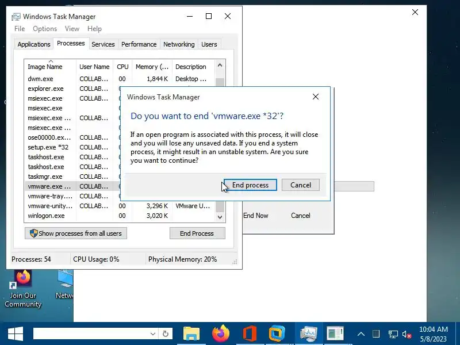Screen dimensions: 460x345
Task: Sort by CPU column header
Action: pos(122,67)
